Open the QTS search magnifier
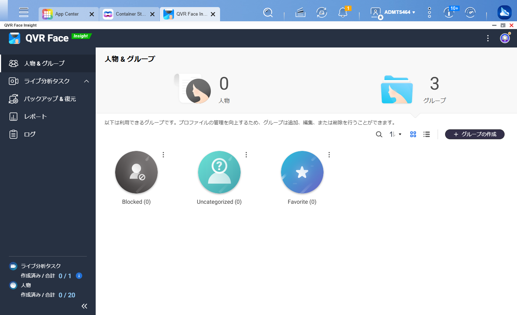Viewport: 517px width, 315px height. (268, 13)
